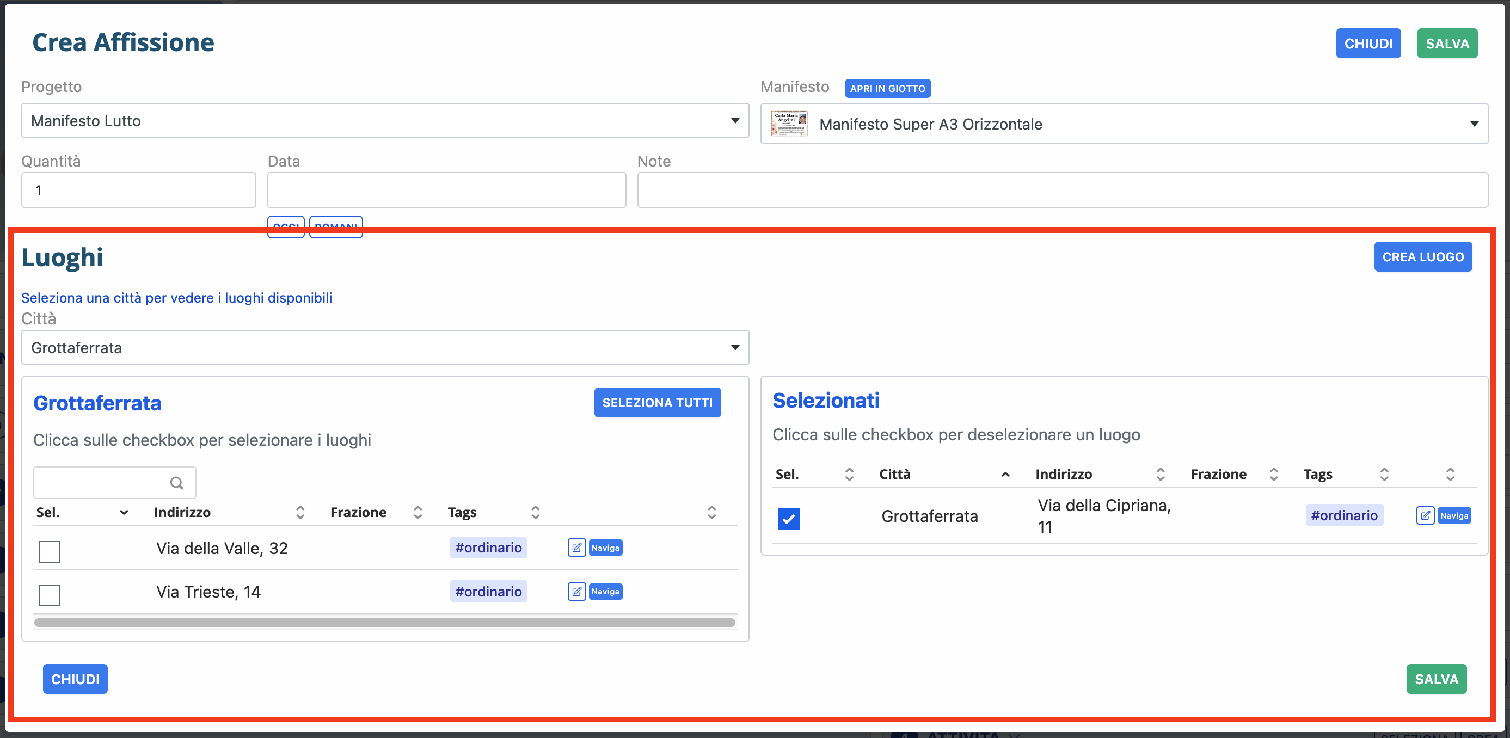Click the horizontal scrollbar under Grottaferrata list
The width and height of the screenshot is (1510, 738).
click(384, 623)
